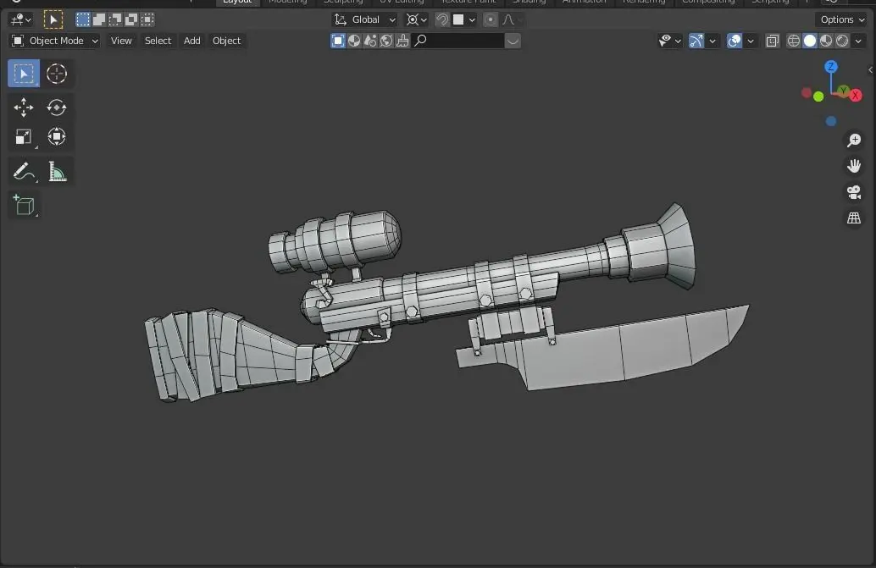Switch to solid viewport shading
The width and height of the screenshot is (876, 568).
(810, 41)
